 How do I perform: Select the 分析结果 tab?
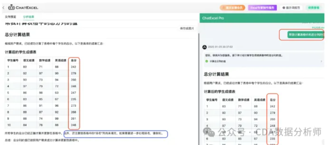(x=29, y=17)
